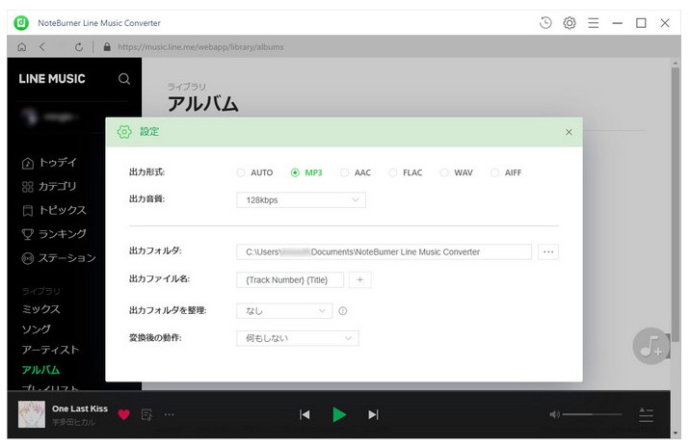
Task: Open the 出力フォルダを整理 dropdown showing なし
Action: [x=284, y=311]
